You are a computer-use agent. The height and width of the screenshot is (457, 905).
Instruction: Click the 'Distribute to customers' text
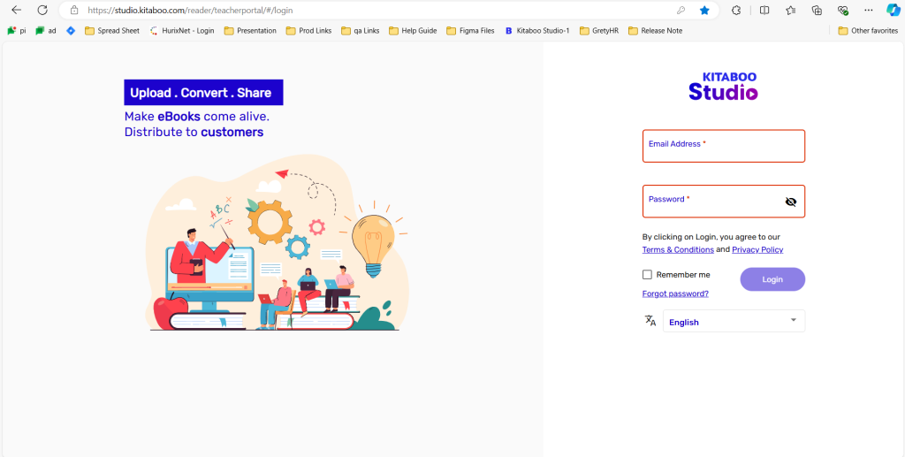point(194,132)
